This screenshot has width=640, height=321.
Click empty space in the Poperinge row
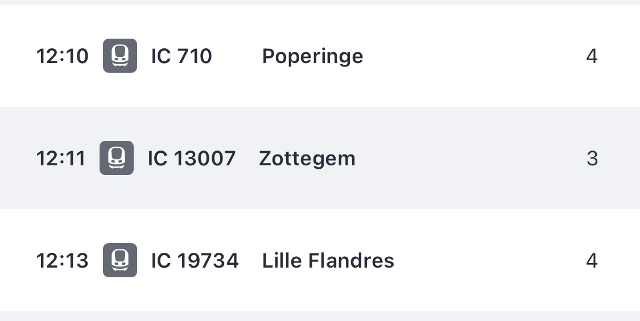(x=472, y=56)
